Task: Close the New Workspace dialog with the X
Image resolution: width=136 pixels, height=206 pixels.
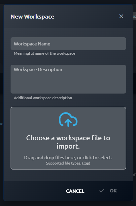Action: pos(121,16)
